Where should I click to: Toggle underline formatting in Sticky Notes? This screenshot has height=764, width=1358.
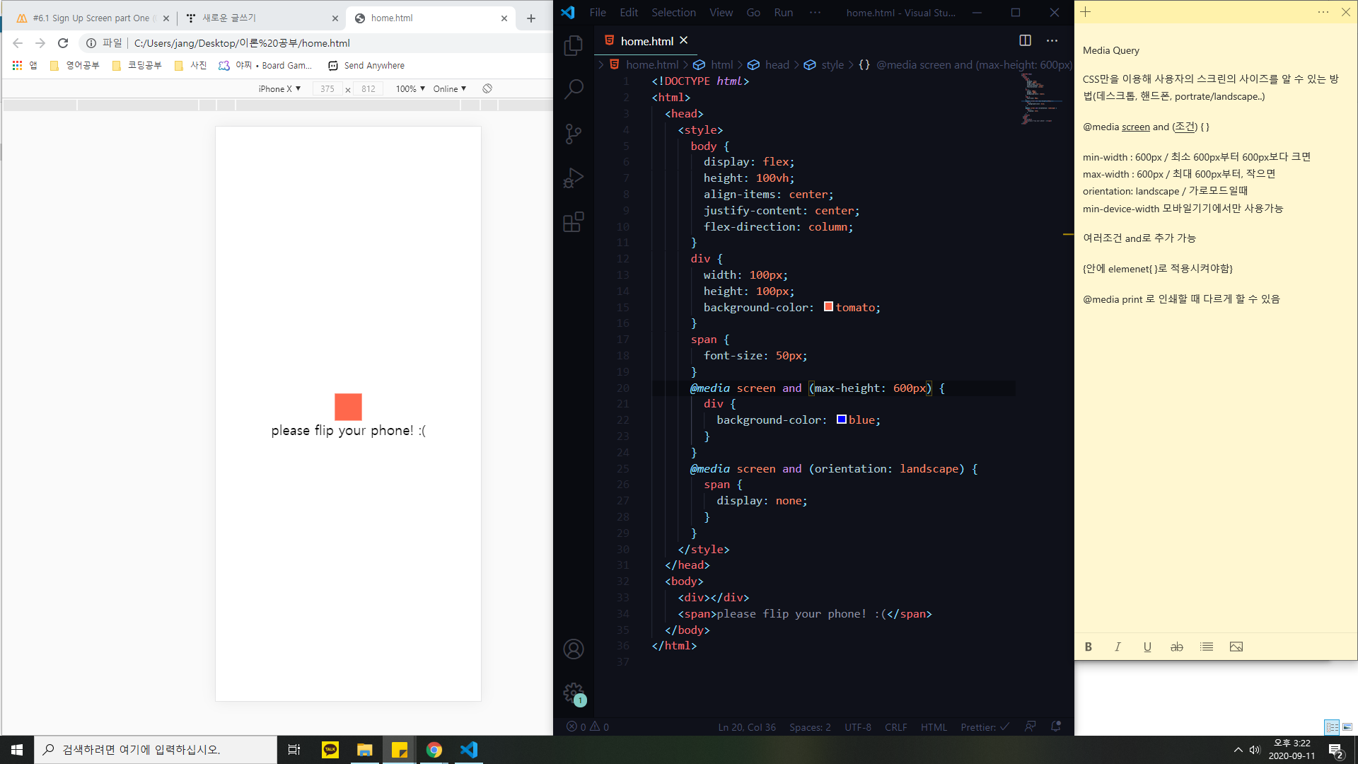1147,647
